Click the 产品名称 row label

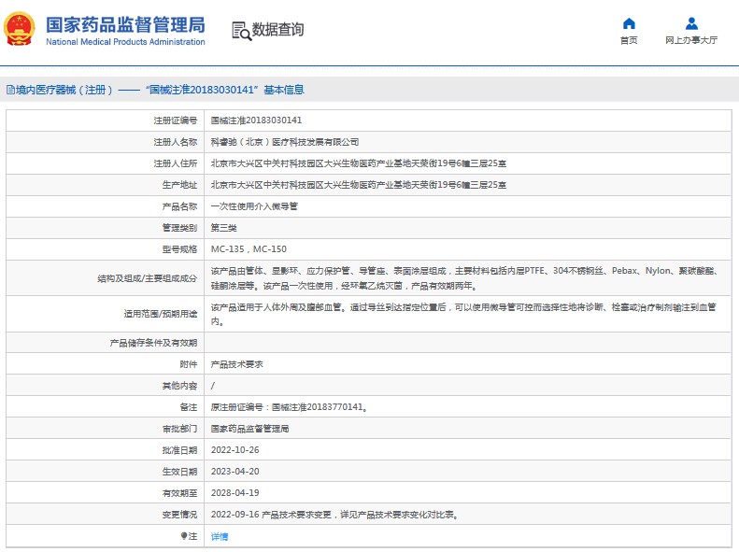tap(179, 206)
